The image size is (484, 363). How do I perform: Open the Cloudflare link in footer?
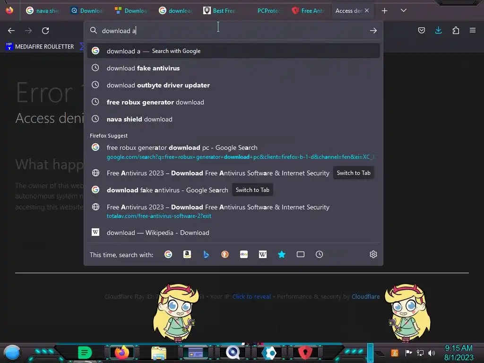pyautogui.click(x=365, y=297)
